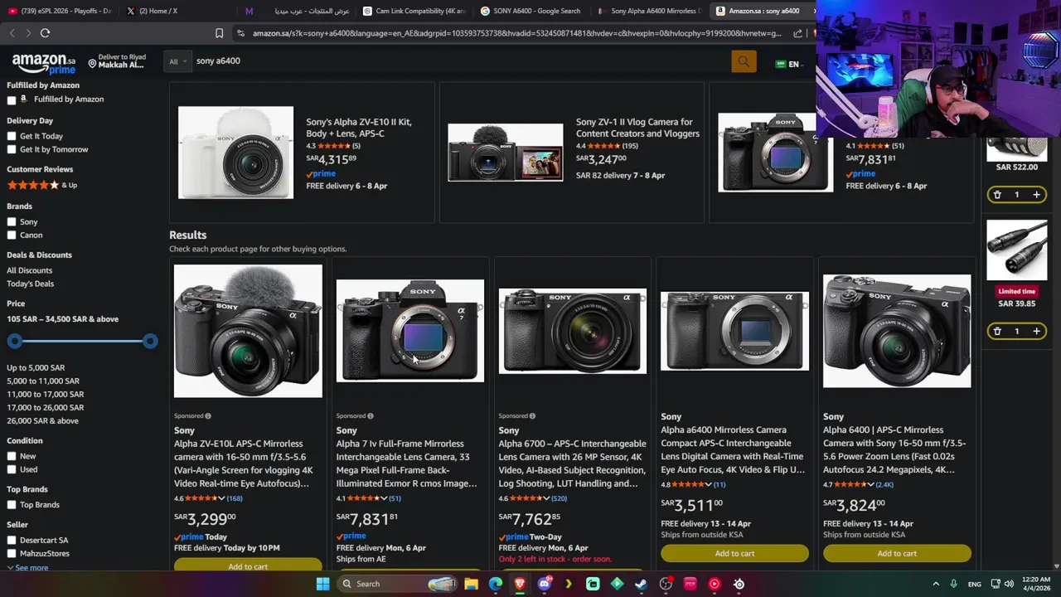Open the EN language selector
Screen dimensions: 1061x597
pos(787,64)
